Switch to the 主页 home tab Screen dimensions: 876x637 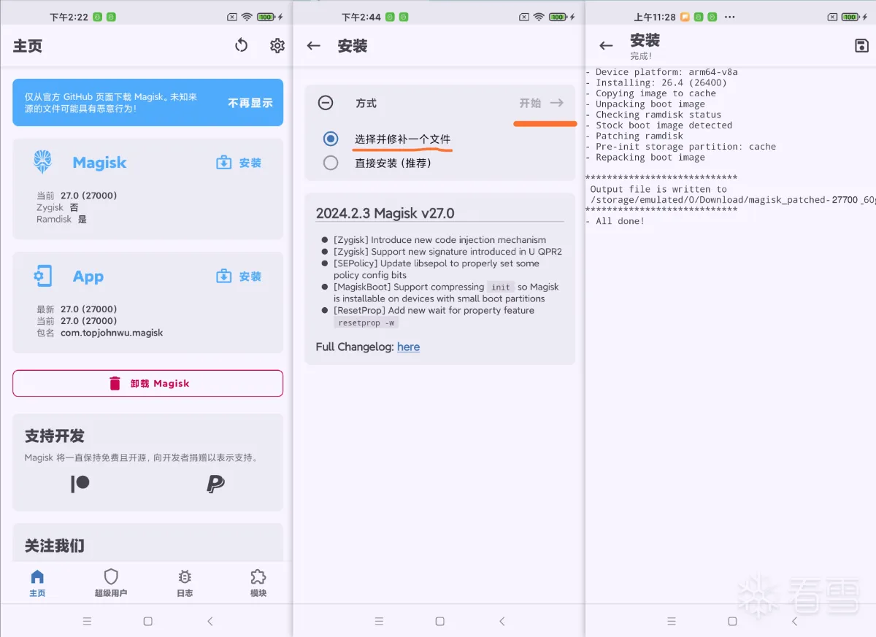tap(37, 584)
